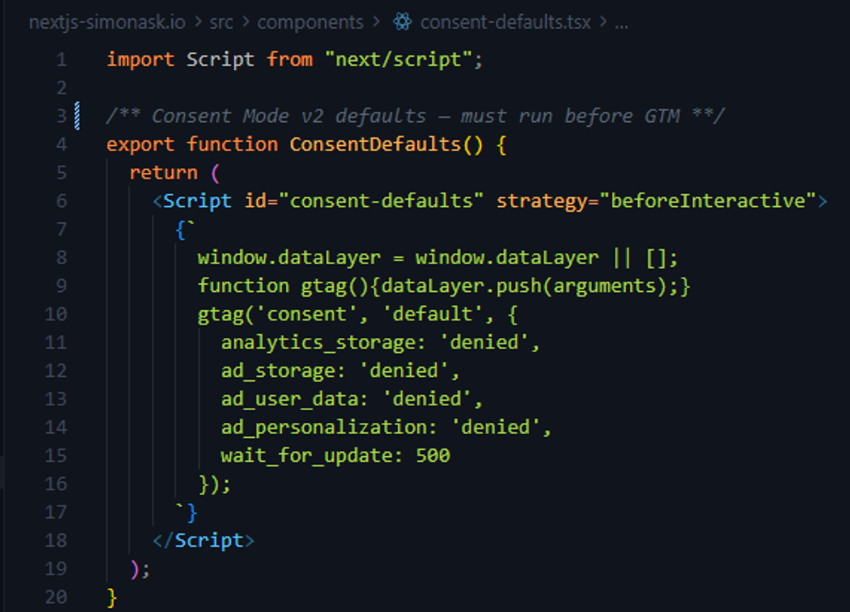Click the closing </Script> tag
Screen dimensions: 850x612
(x=203, y=540)
